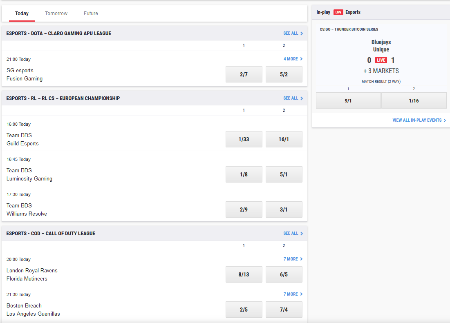450x323 pixels.
Task: Open the Florida Mutineers team name
Action: (x=27, y=278)
